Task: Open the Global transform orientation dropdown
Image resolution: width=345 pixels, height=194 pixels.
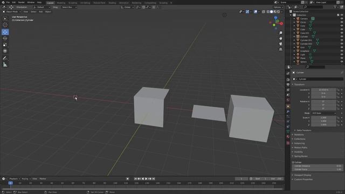Action: coord(127,7)
